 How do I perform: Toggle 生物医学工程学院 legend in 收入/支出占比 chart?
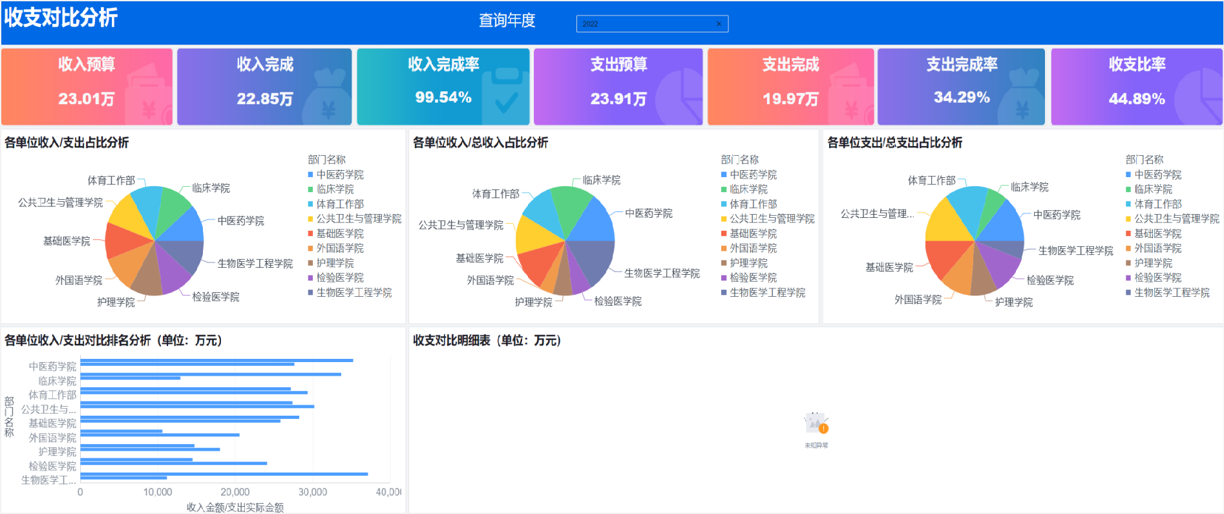350,292
